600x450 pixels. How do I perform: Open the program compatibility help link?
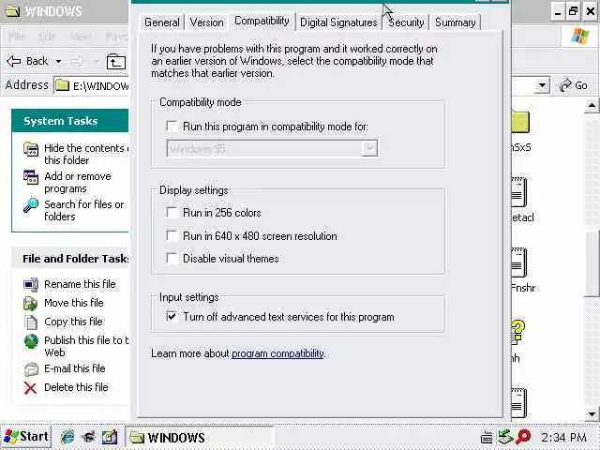(277, 353)
